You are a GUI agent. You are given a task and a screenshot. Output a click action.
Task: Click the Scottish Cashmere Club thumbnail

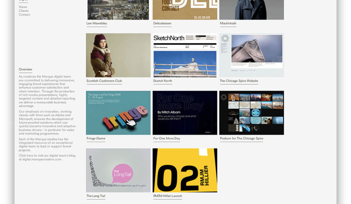(118, 55)
